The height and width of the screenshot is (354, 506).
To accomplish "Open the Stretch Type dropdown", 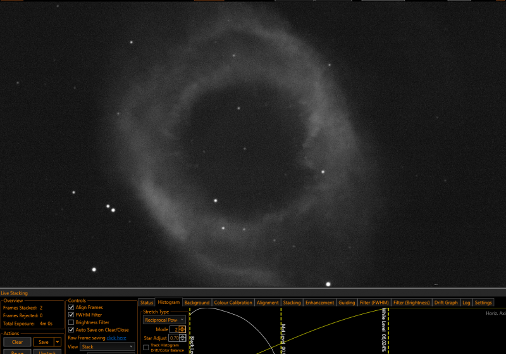I will tap(164, 320).
